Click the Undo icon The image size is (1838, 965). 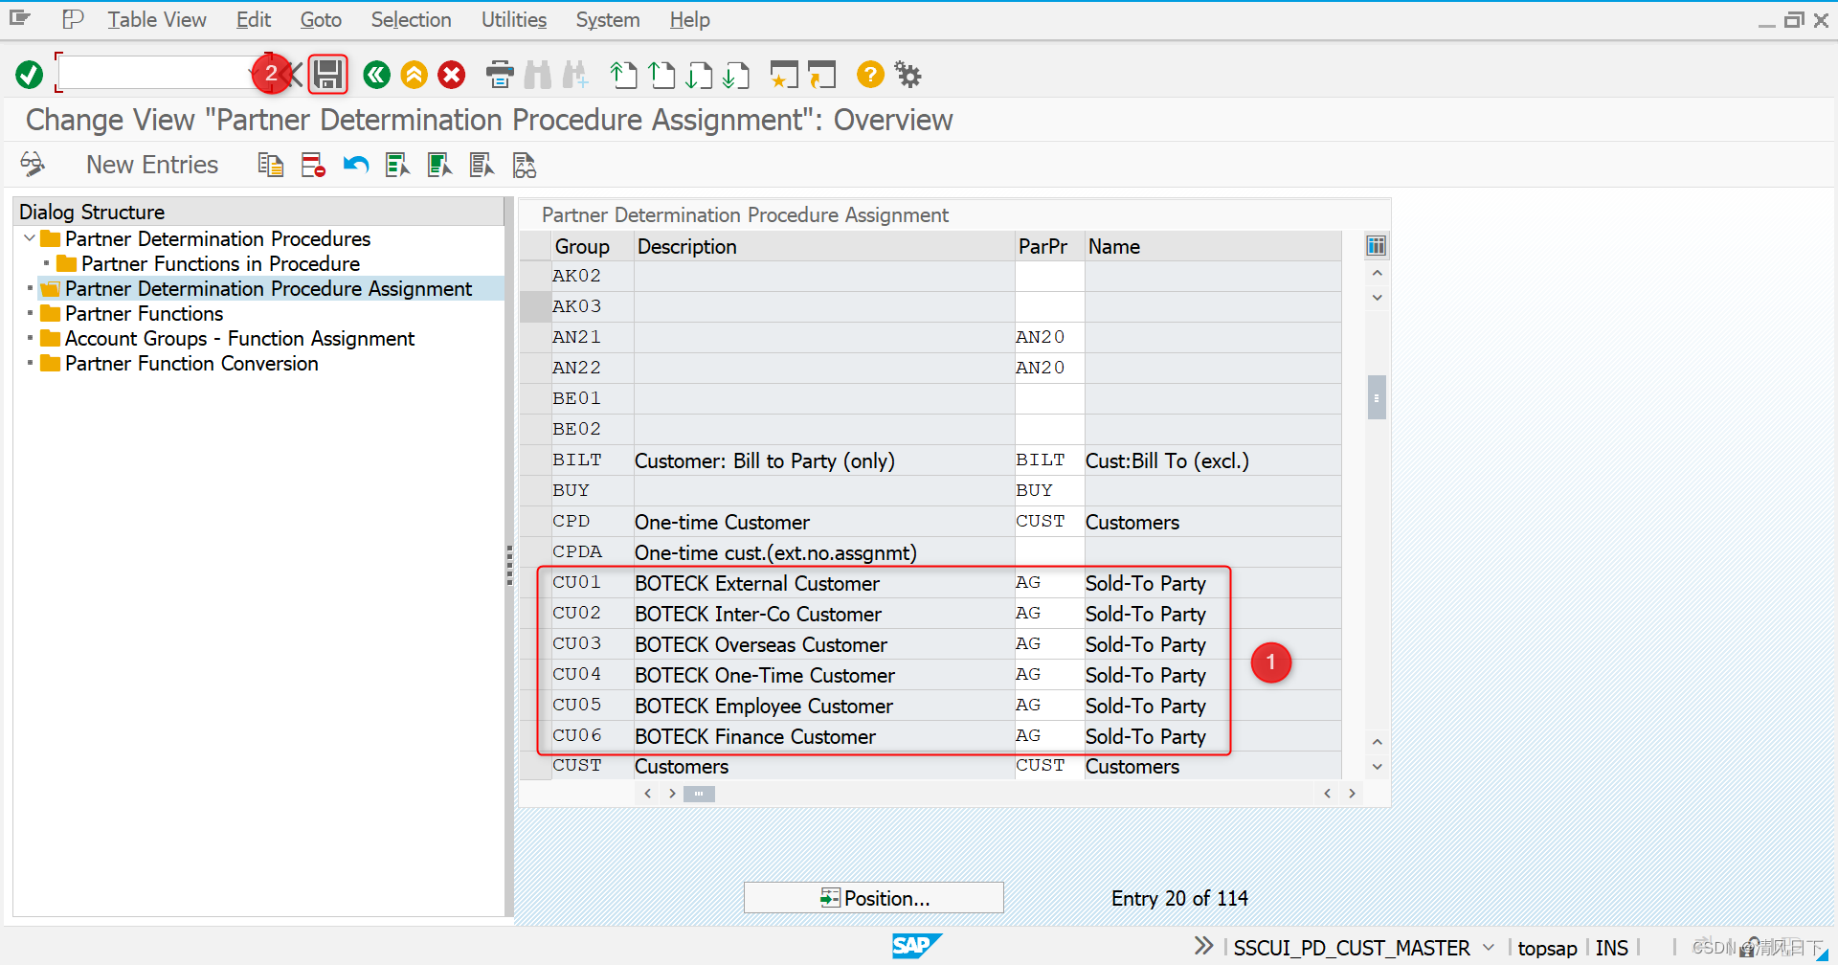point(355,165)
